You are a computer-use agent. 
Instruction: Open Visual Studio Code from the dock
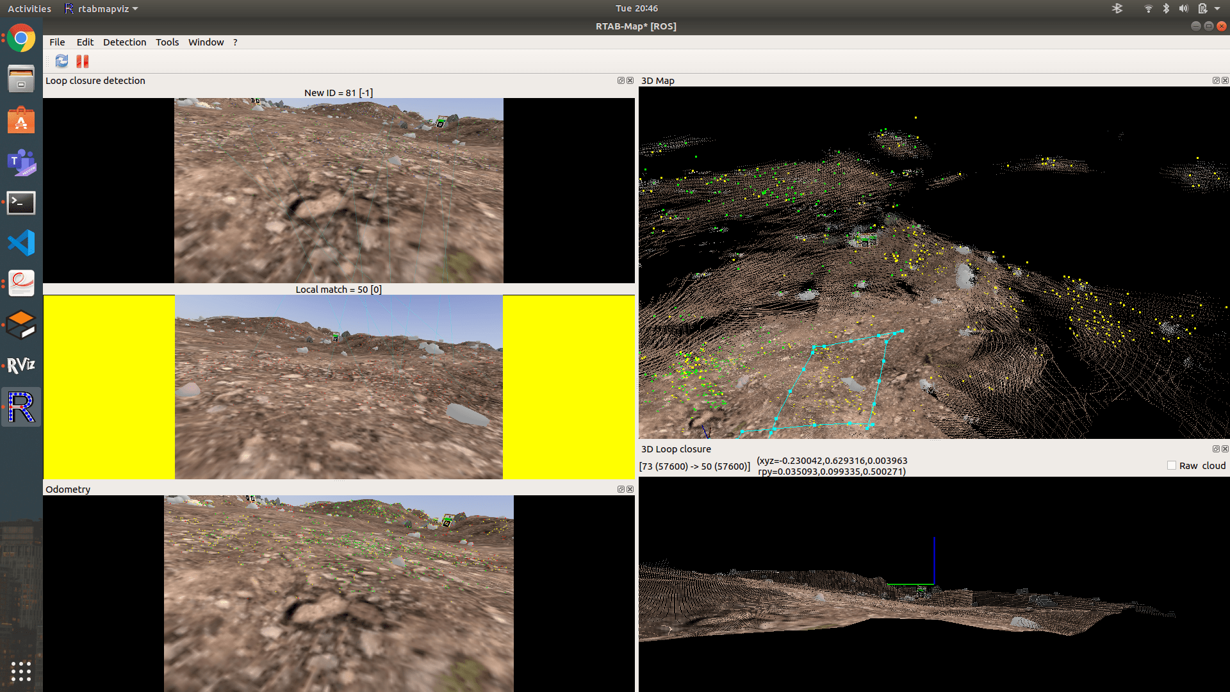[x=21, y=243]
